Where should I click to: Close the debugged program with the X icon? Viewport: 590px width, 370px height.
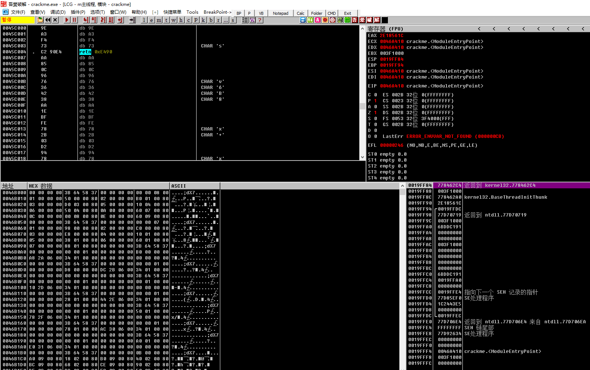55,20
